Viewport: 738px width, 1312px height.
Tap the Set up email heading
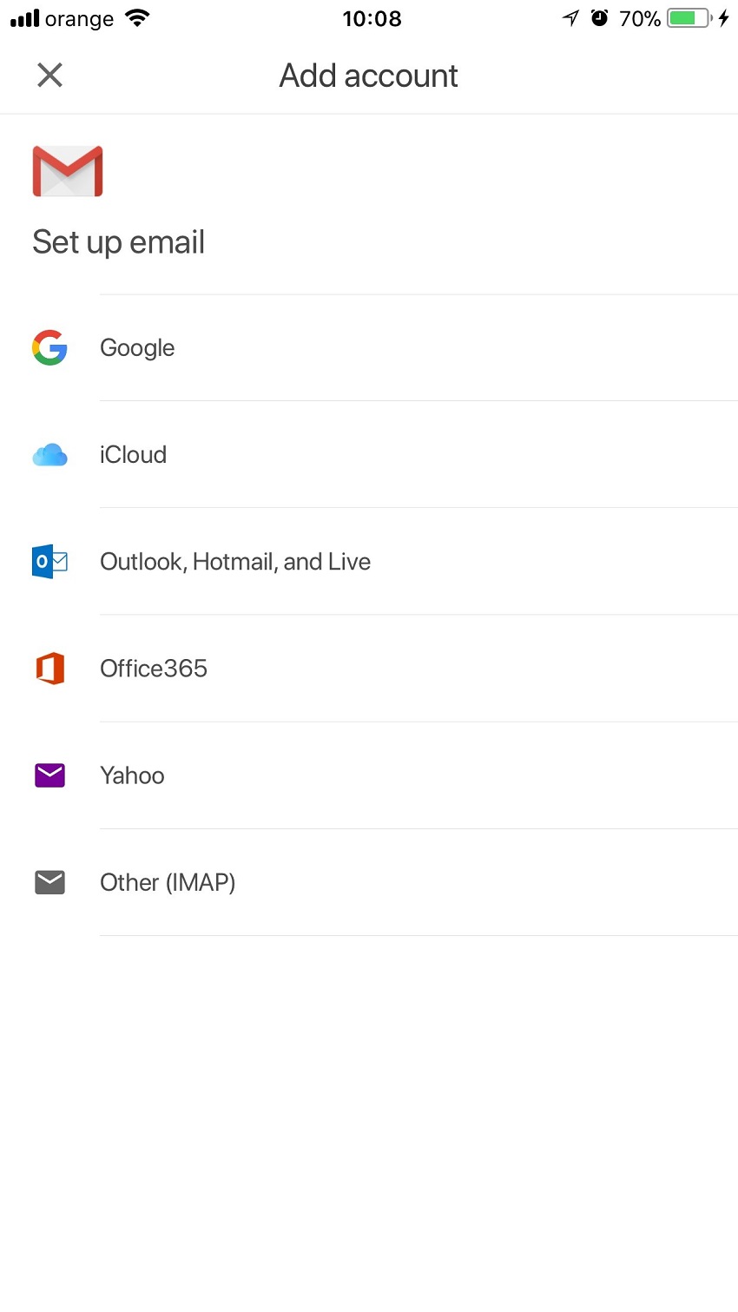(118, 242)
